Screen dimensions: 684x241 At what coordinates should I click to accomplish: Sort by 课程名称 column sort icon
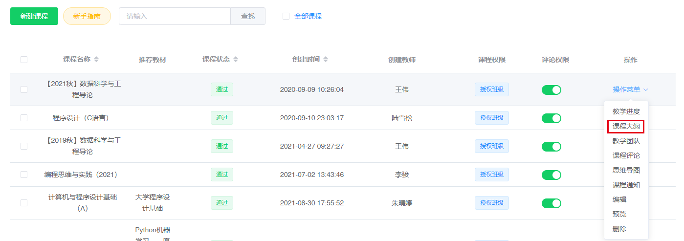tap(96, 60)
